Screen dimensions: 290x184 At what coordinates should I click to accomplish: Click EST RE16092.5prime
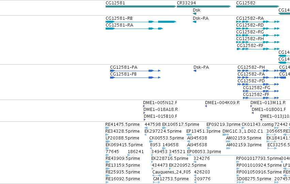pos(107,183)
